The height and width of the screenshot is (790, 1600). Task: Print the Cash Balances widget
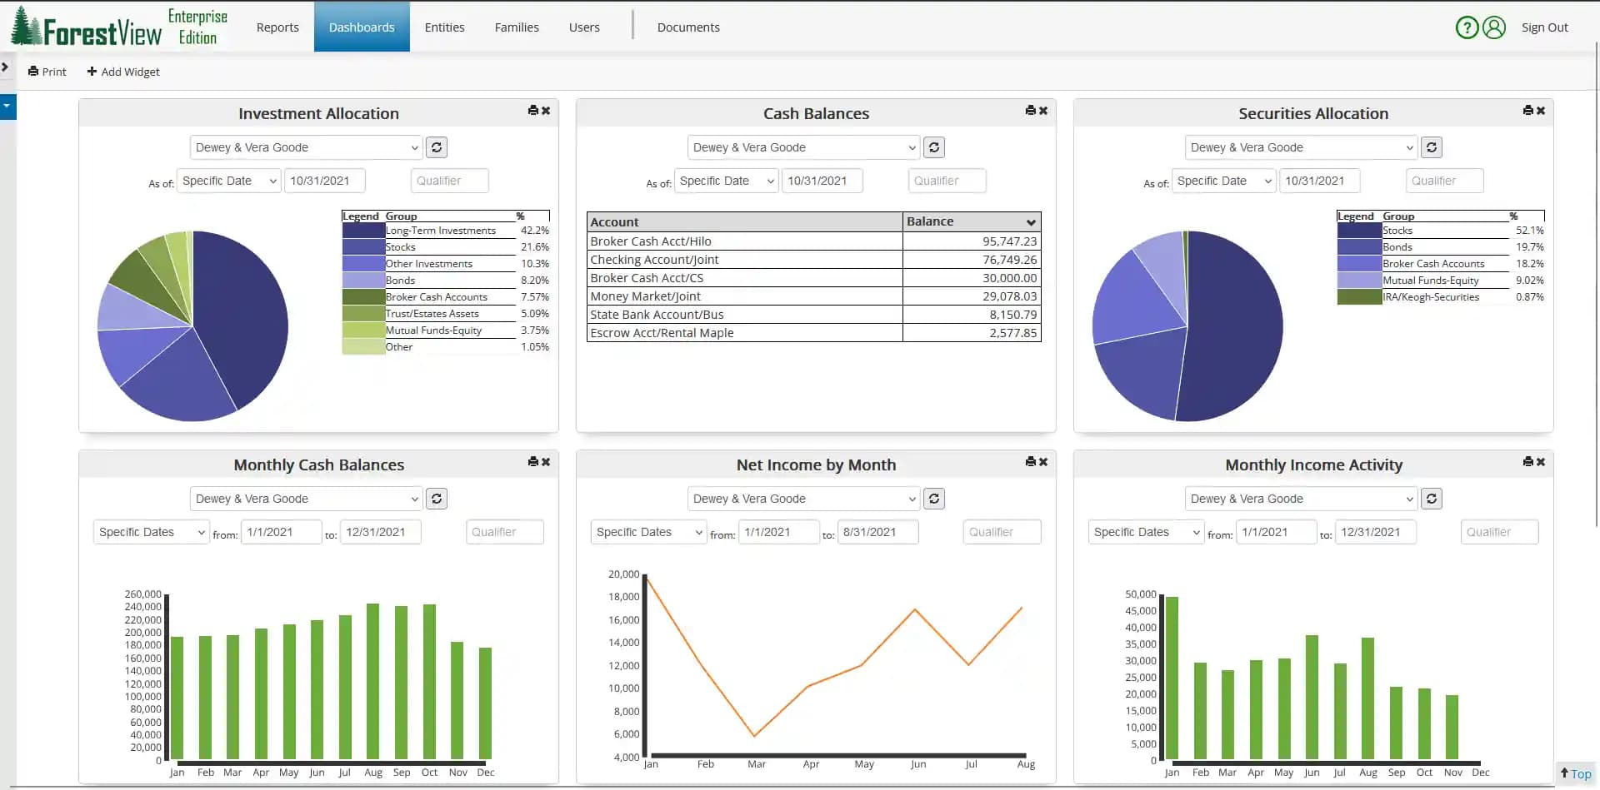click(1030, 110)
